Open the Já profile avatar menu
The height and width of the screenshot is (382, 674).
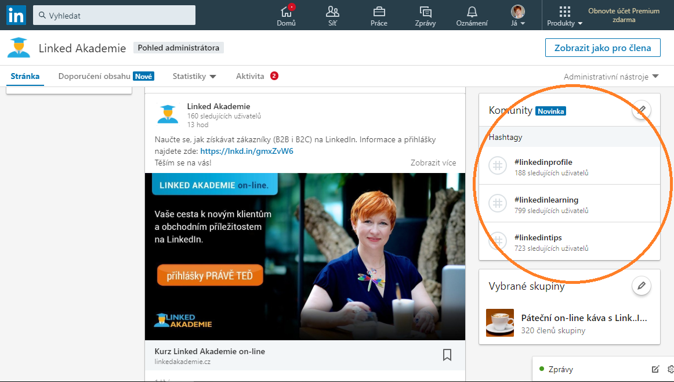(517, 16)
